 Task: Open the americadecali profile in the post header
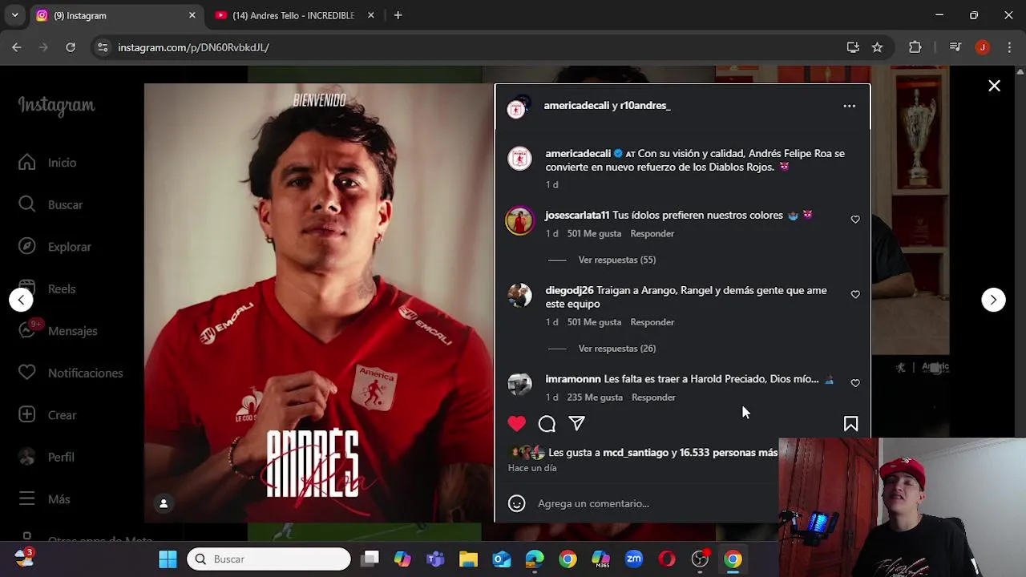(x=576, y=106)
